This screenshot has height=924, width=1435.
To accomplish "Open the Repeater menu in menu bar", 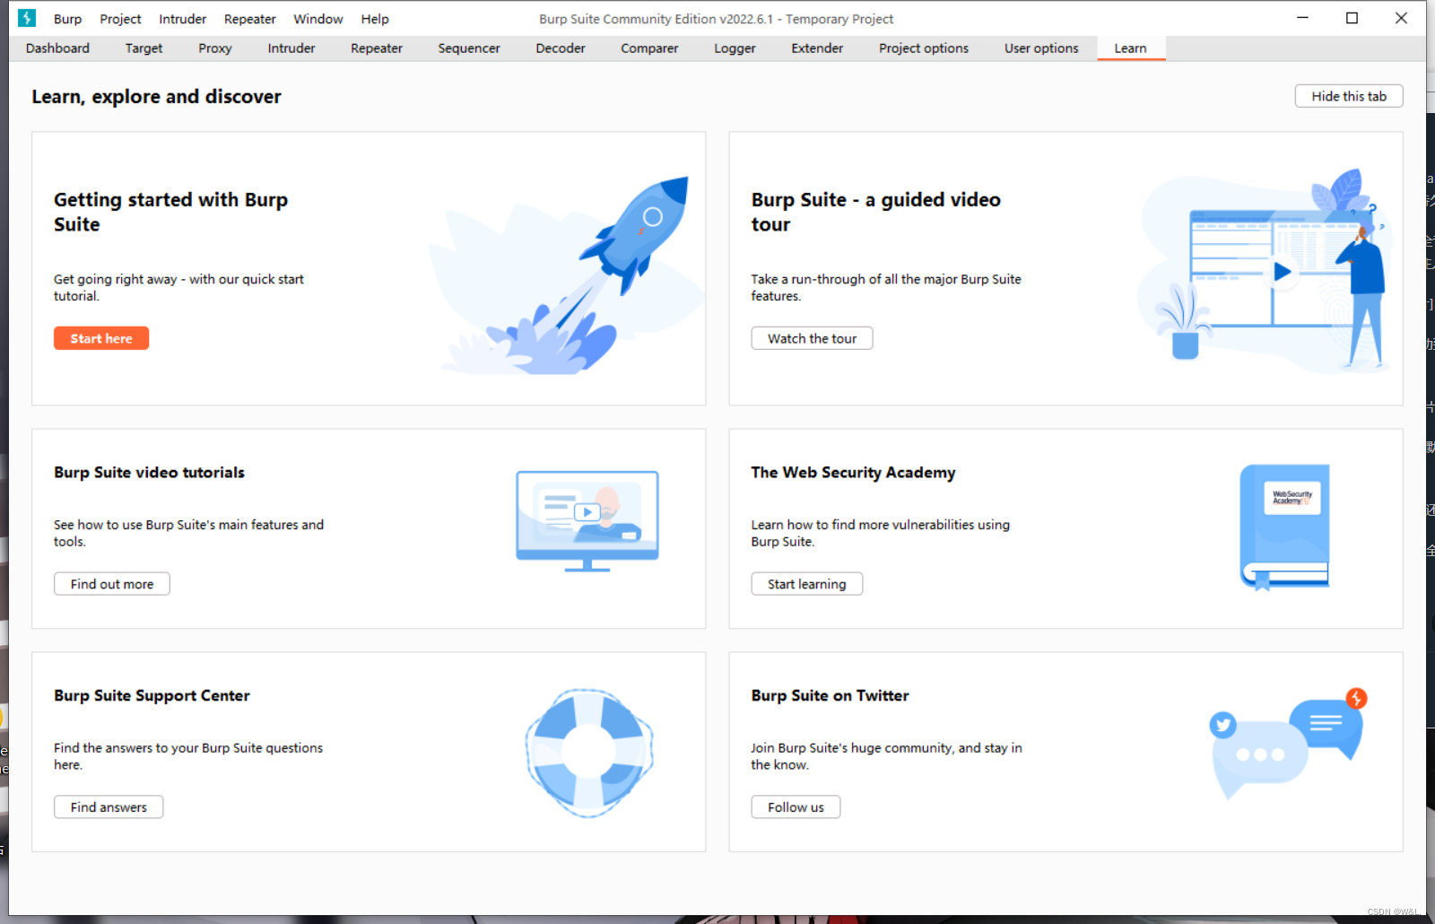I will point(249,19).
